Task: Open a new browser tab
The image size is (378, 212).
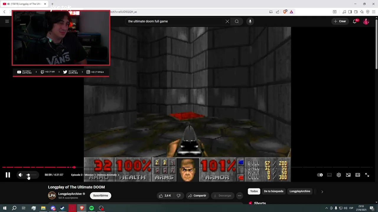Action: [x=52, y=4]
